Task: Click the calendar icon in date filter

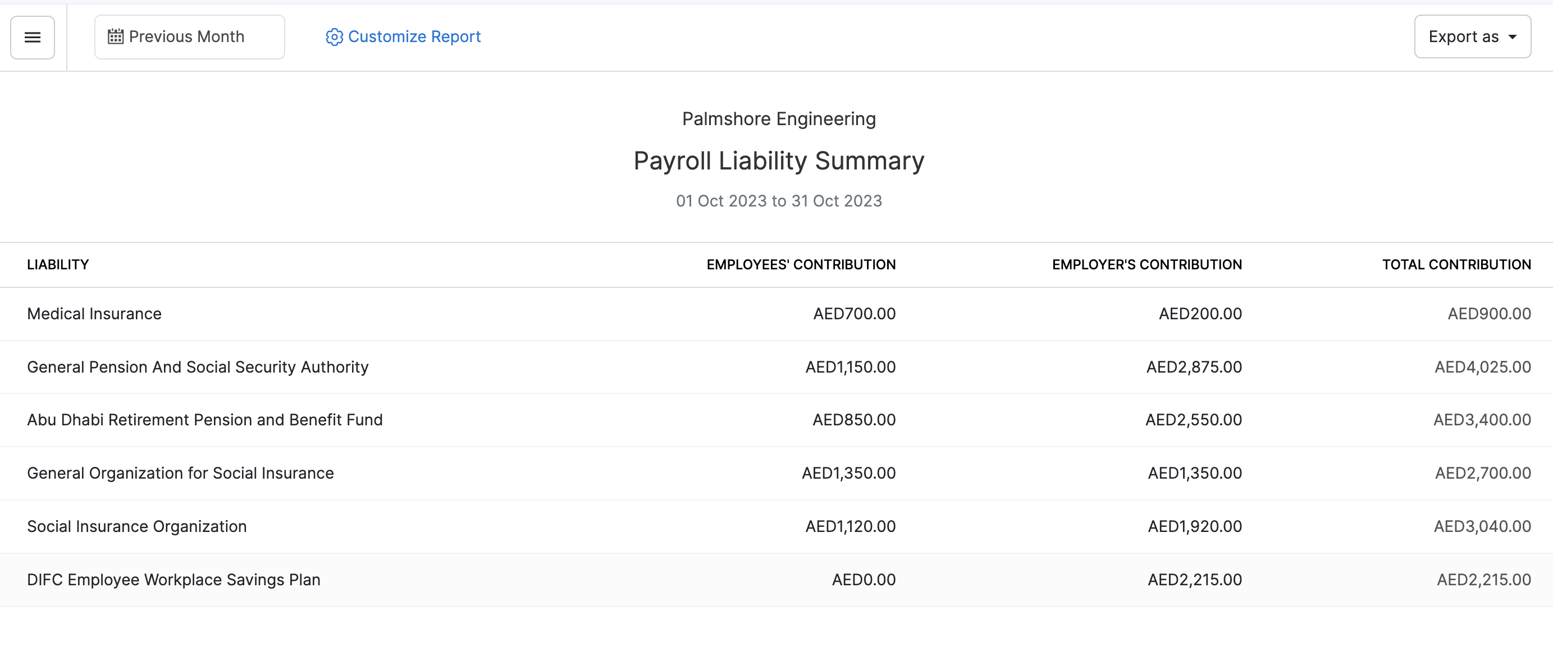Action: coord(115,36)
